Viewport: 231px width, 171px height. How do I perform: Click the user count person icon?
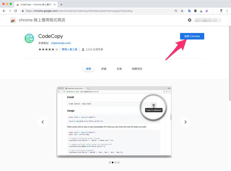coord(83,49)
